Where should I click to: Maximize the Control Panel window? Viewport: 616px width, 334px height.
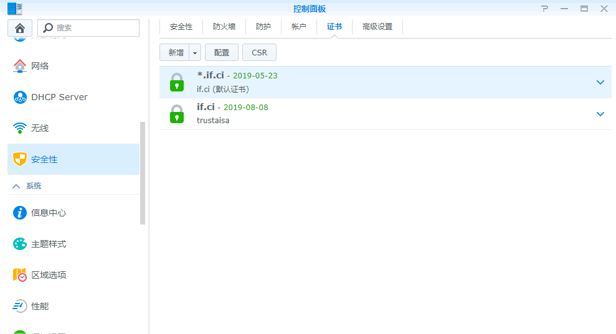pos(584,9)
